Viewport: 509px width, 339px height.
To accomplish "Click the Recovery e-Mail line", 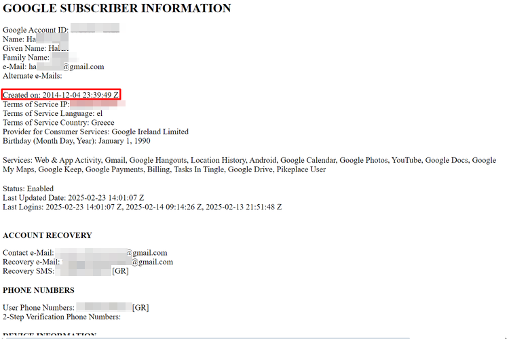I will 88,262.
